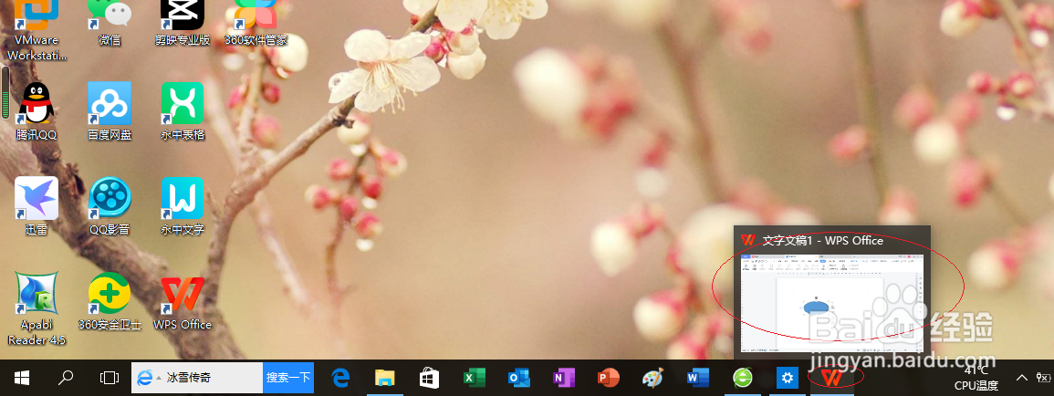The image size is (1054, 396).
Task: Open the VMware Workstation desktop shortcut
Action: point(37,30)
